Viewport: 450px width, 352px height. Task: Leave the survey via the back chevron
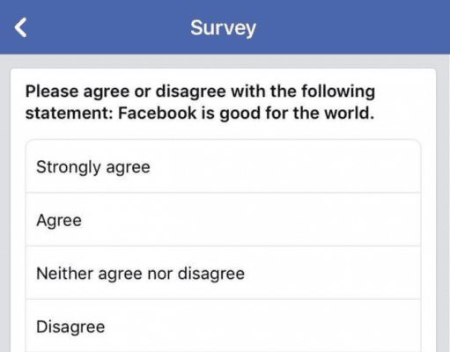(20, 27)
